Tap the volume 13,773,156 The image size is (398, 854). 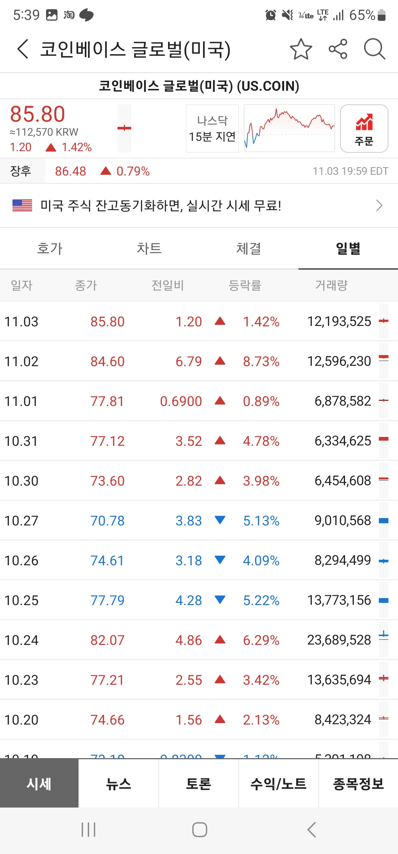pos(339,600)
